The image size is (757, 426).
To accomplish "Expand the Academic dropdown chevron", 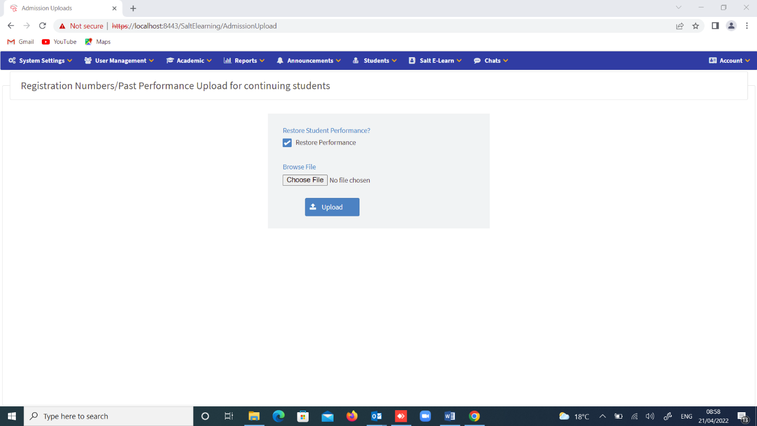I will tap(209, 60).
